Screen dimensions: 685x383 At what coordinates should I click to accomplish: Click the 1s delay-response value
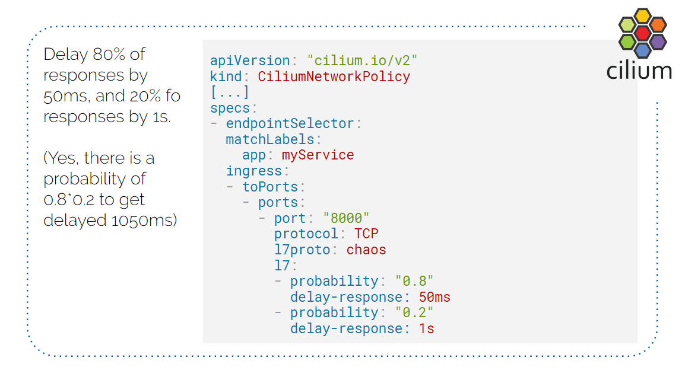426,328
